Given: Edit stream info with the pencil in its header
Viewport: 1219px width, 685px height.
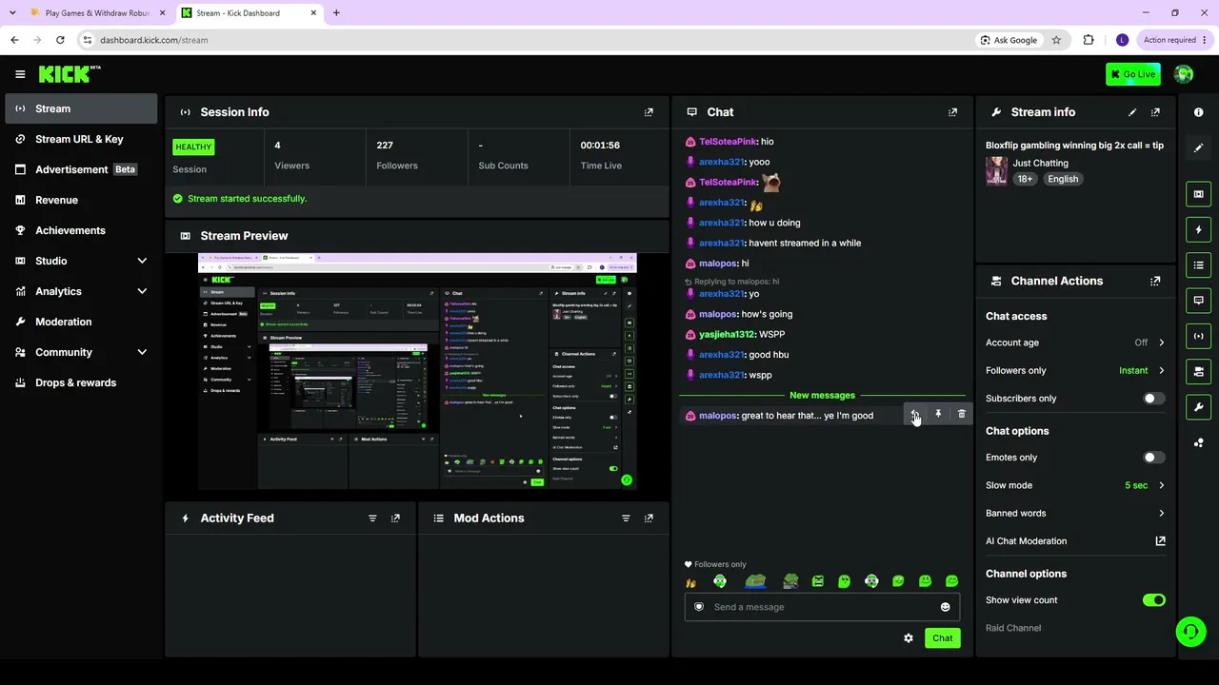Looking at the screenshot, I should pyautogui.click(x=1132, y=112).
